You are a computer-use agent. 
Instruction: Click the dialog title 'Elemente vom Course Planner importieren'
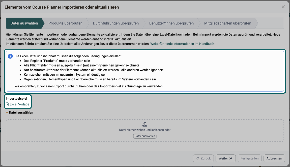pos(62,7)
